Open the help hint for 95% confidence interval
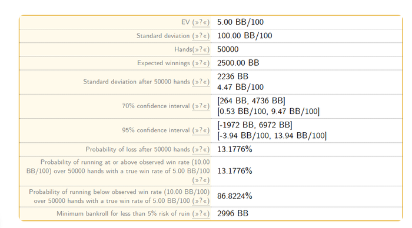Image resolution: width=412 pixels, height=228 pixels. coord(201,130)
